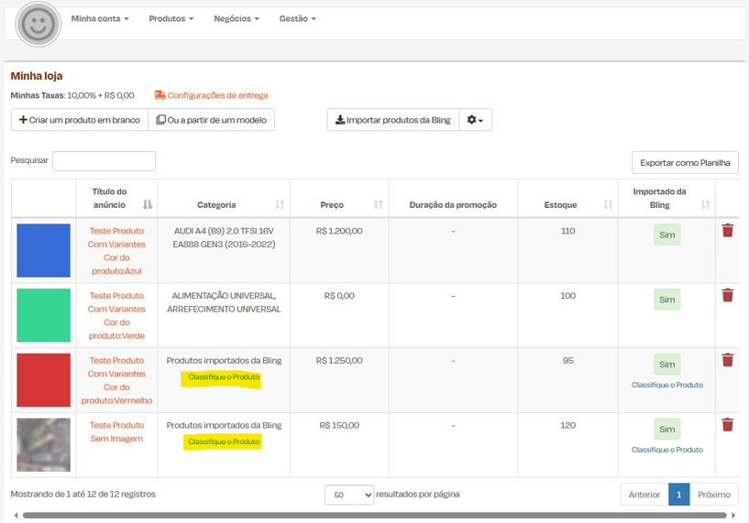Open the Gestão menu
This screenshot has height=523, width=749.
click(297, 18)
